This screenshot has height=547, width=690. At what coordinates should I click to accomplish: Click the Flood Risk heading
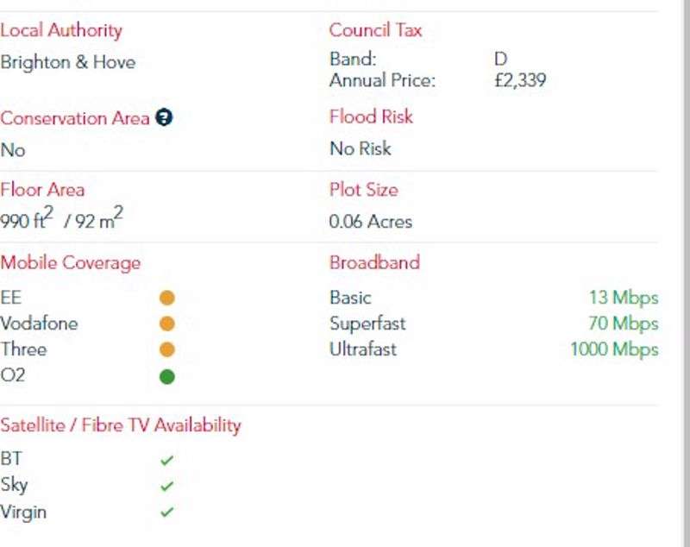point(371,116)
